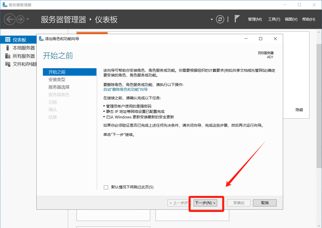Select Dashboard (仪表板) in sidebar
This screenshot has width=322, height=228.
coord(19,40)
